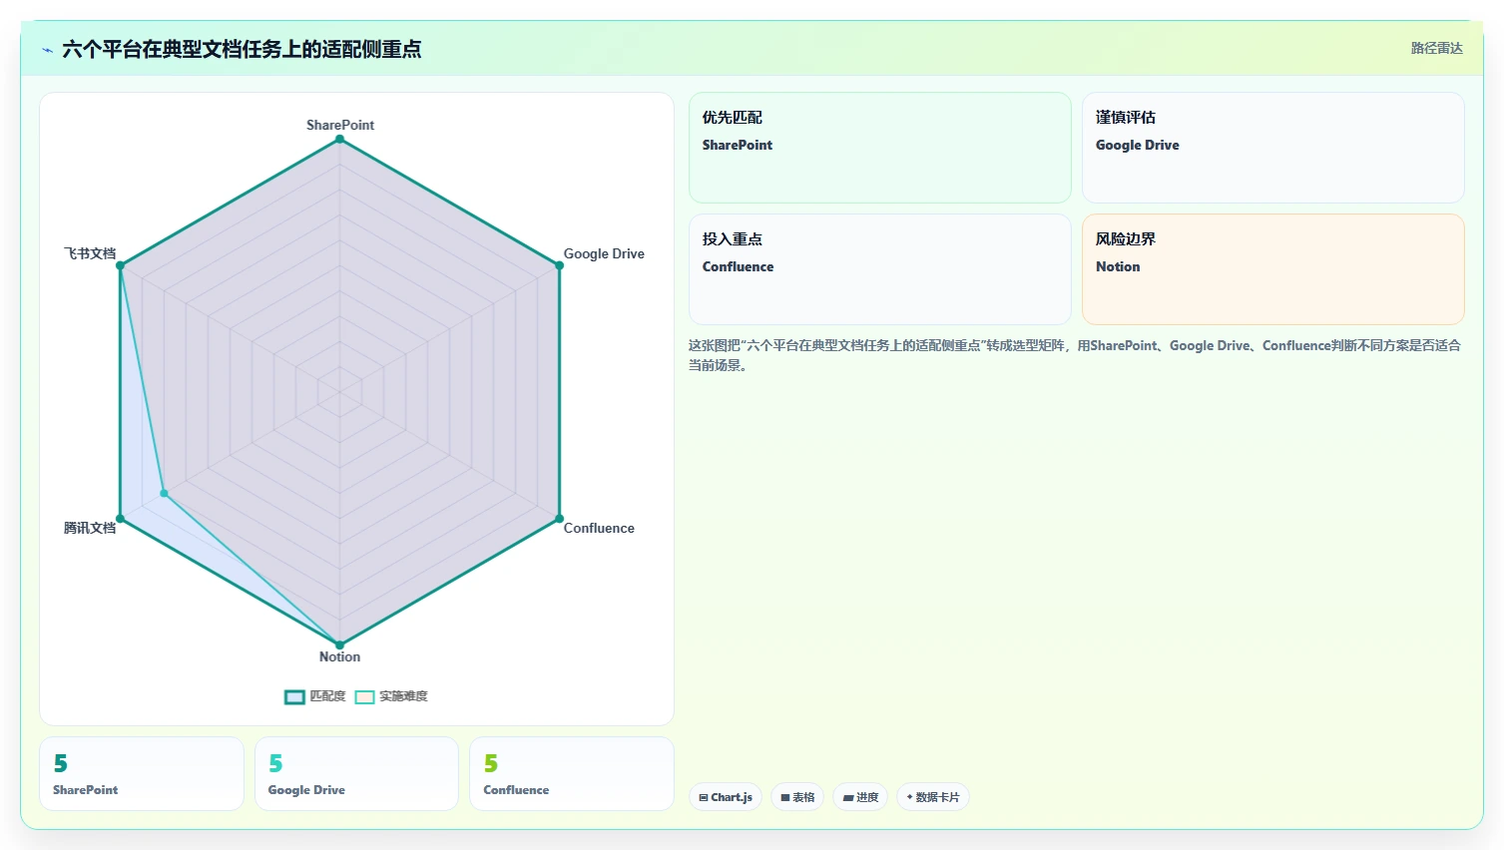Click the page title 六个平台在典型文档任务上的适配侧重点

click(x=242, y=49)
